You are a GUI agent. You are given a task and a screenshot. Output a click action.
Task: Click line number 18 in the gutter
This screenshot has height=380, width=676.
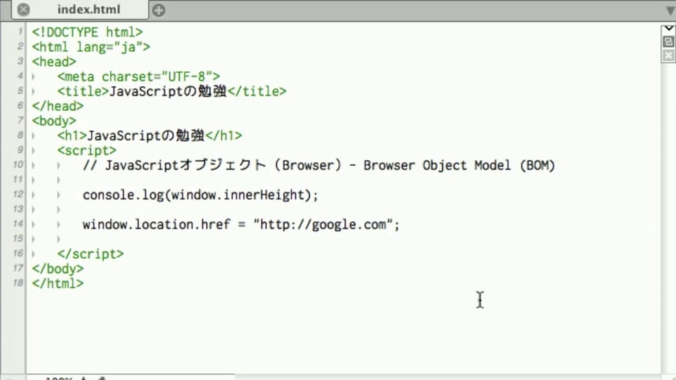(x=18, y=283)
